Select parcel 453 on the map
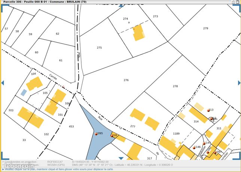Viewport: 241px width, 172px height. click(71, 126)
